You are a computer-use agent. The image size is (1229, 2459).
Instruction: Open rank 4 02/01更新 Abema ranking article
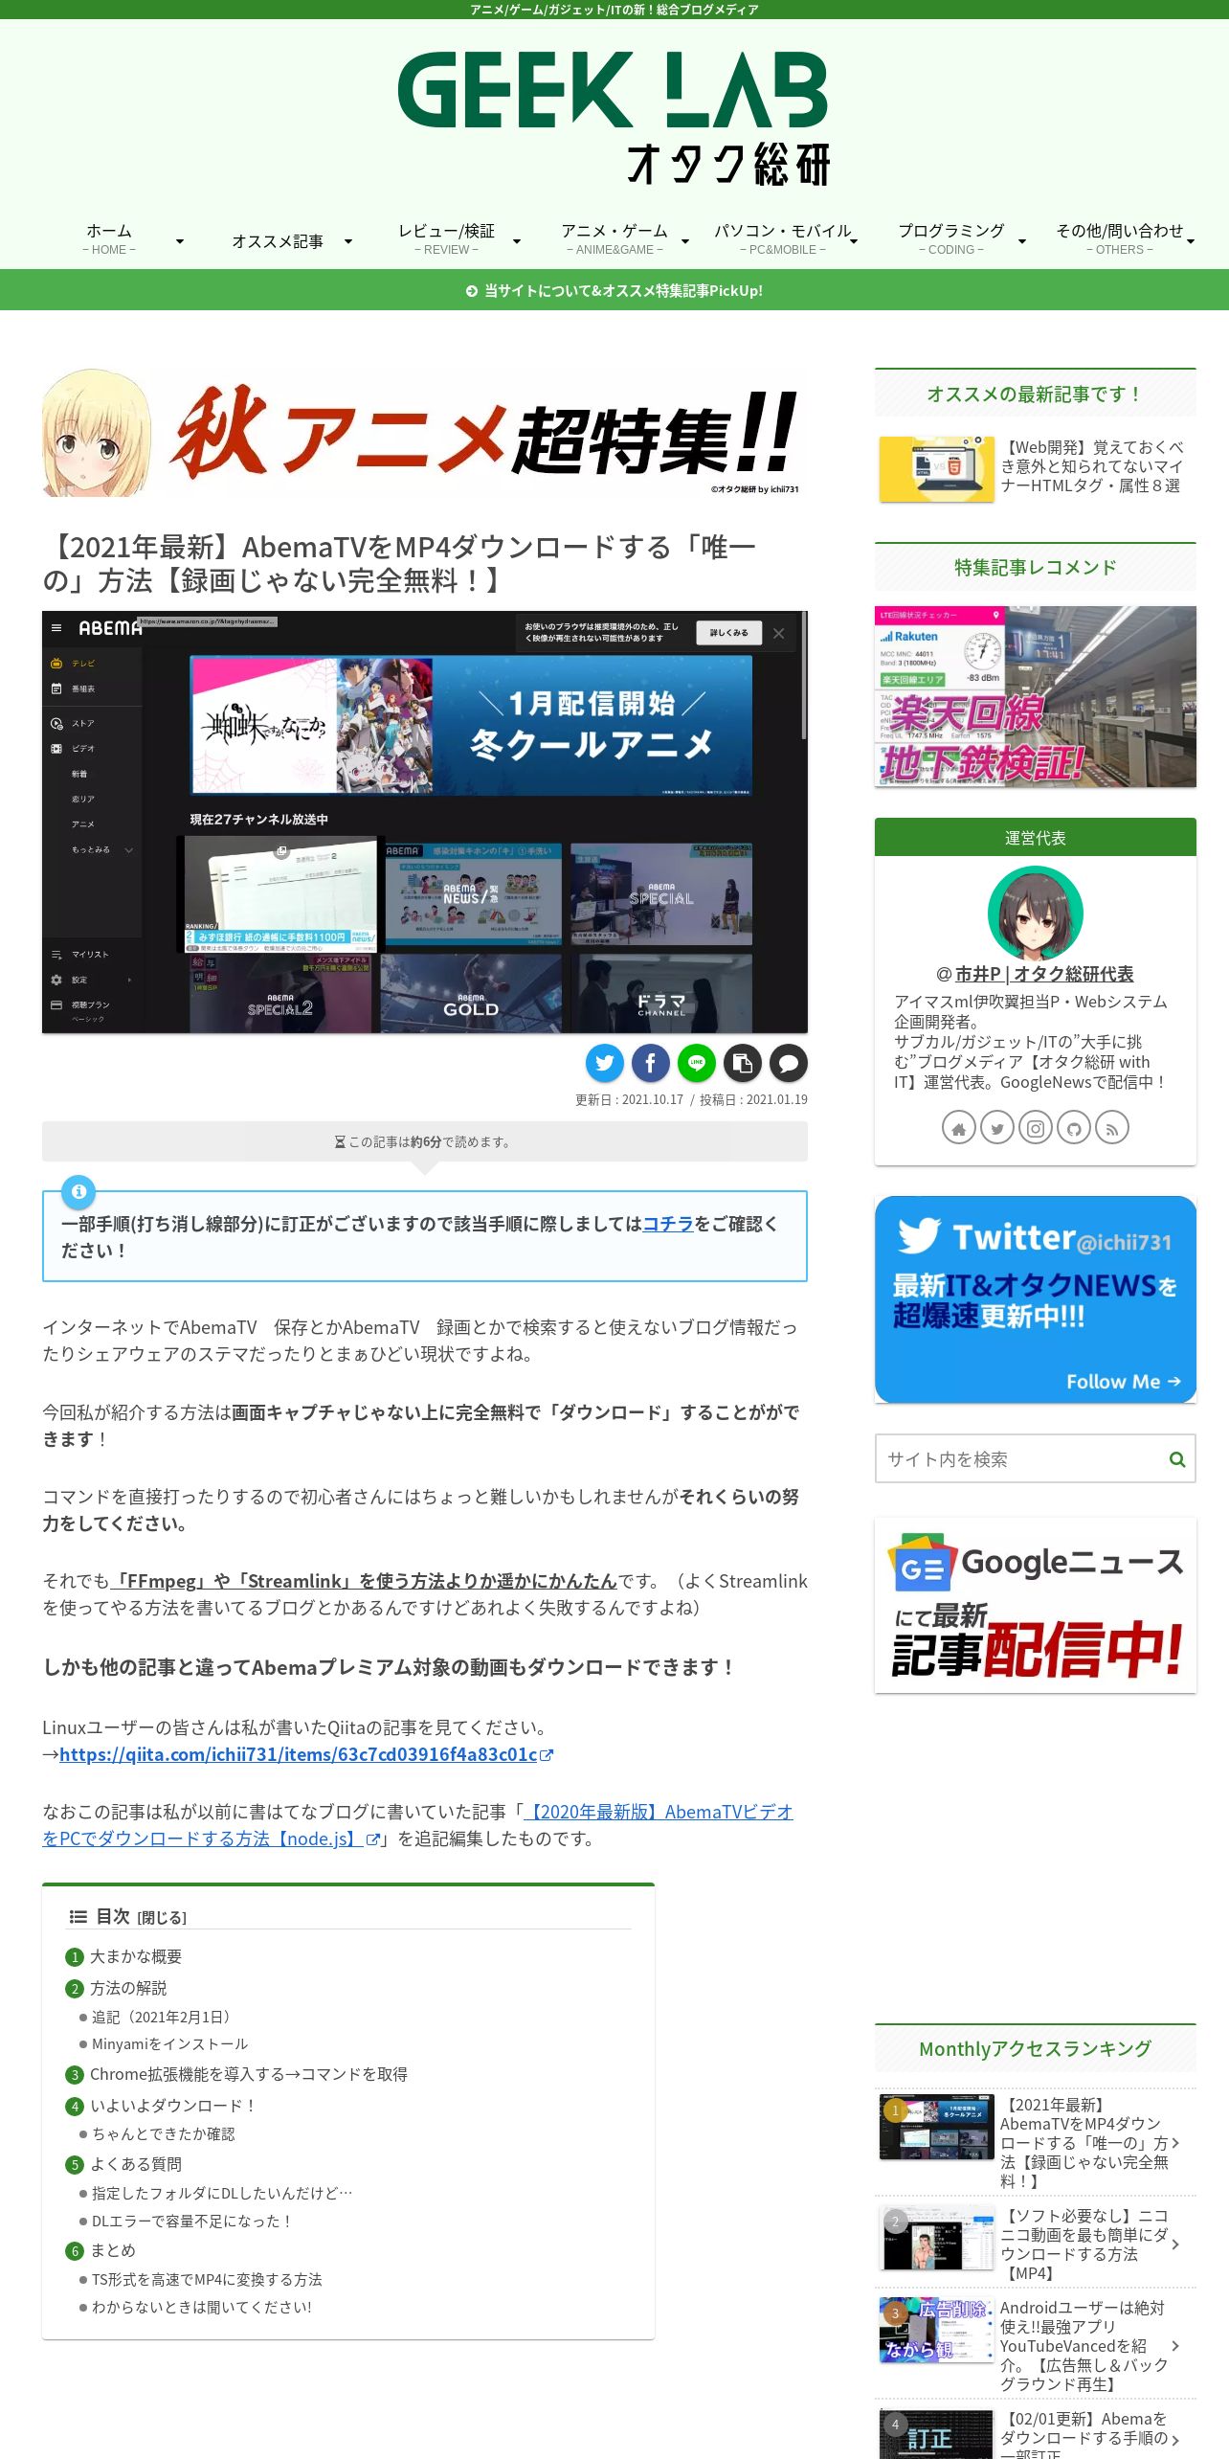tap(1036, 2430)
